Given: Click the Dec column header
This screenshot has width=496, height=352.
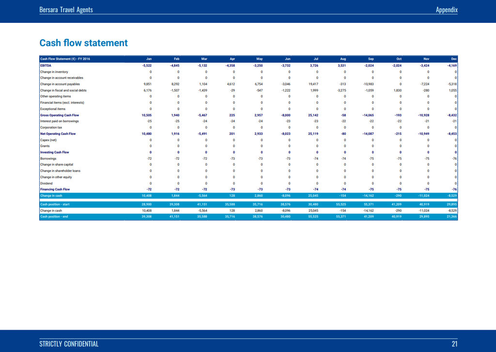Looking at the screenshot, I should 453,59.
